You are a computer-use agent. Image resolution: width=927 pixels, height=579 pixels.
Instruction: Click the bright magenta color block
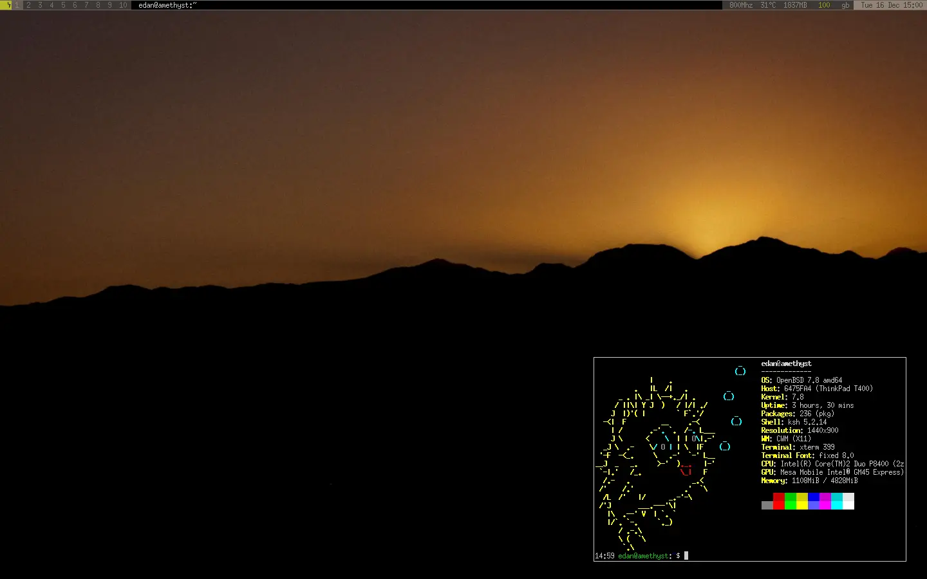click(x=825, y=501)
